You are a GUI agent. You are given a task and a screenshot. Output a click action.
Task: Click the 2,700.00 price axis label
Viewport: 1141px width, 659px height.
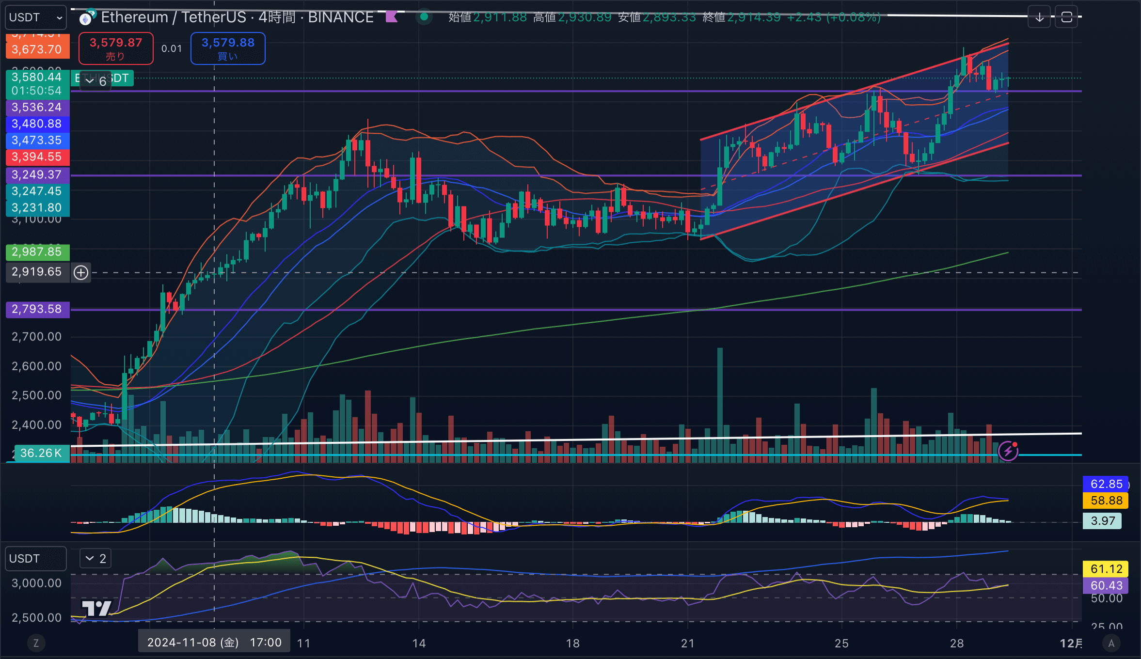(37, 337)
